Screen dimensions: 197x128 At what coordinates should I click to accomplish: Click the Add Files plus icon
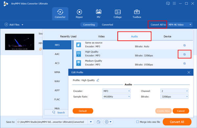click(6, 24)
